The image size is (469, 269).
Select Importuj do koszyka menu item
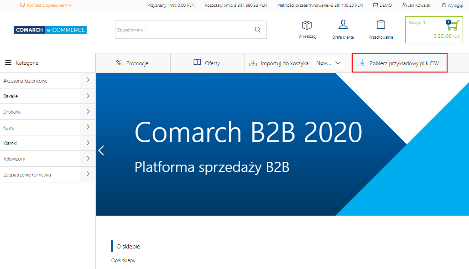pos(284,63)
